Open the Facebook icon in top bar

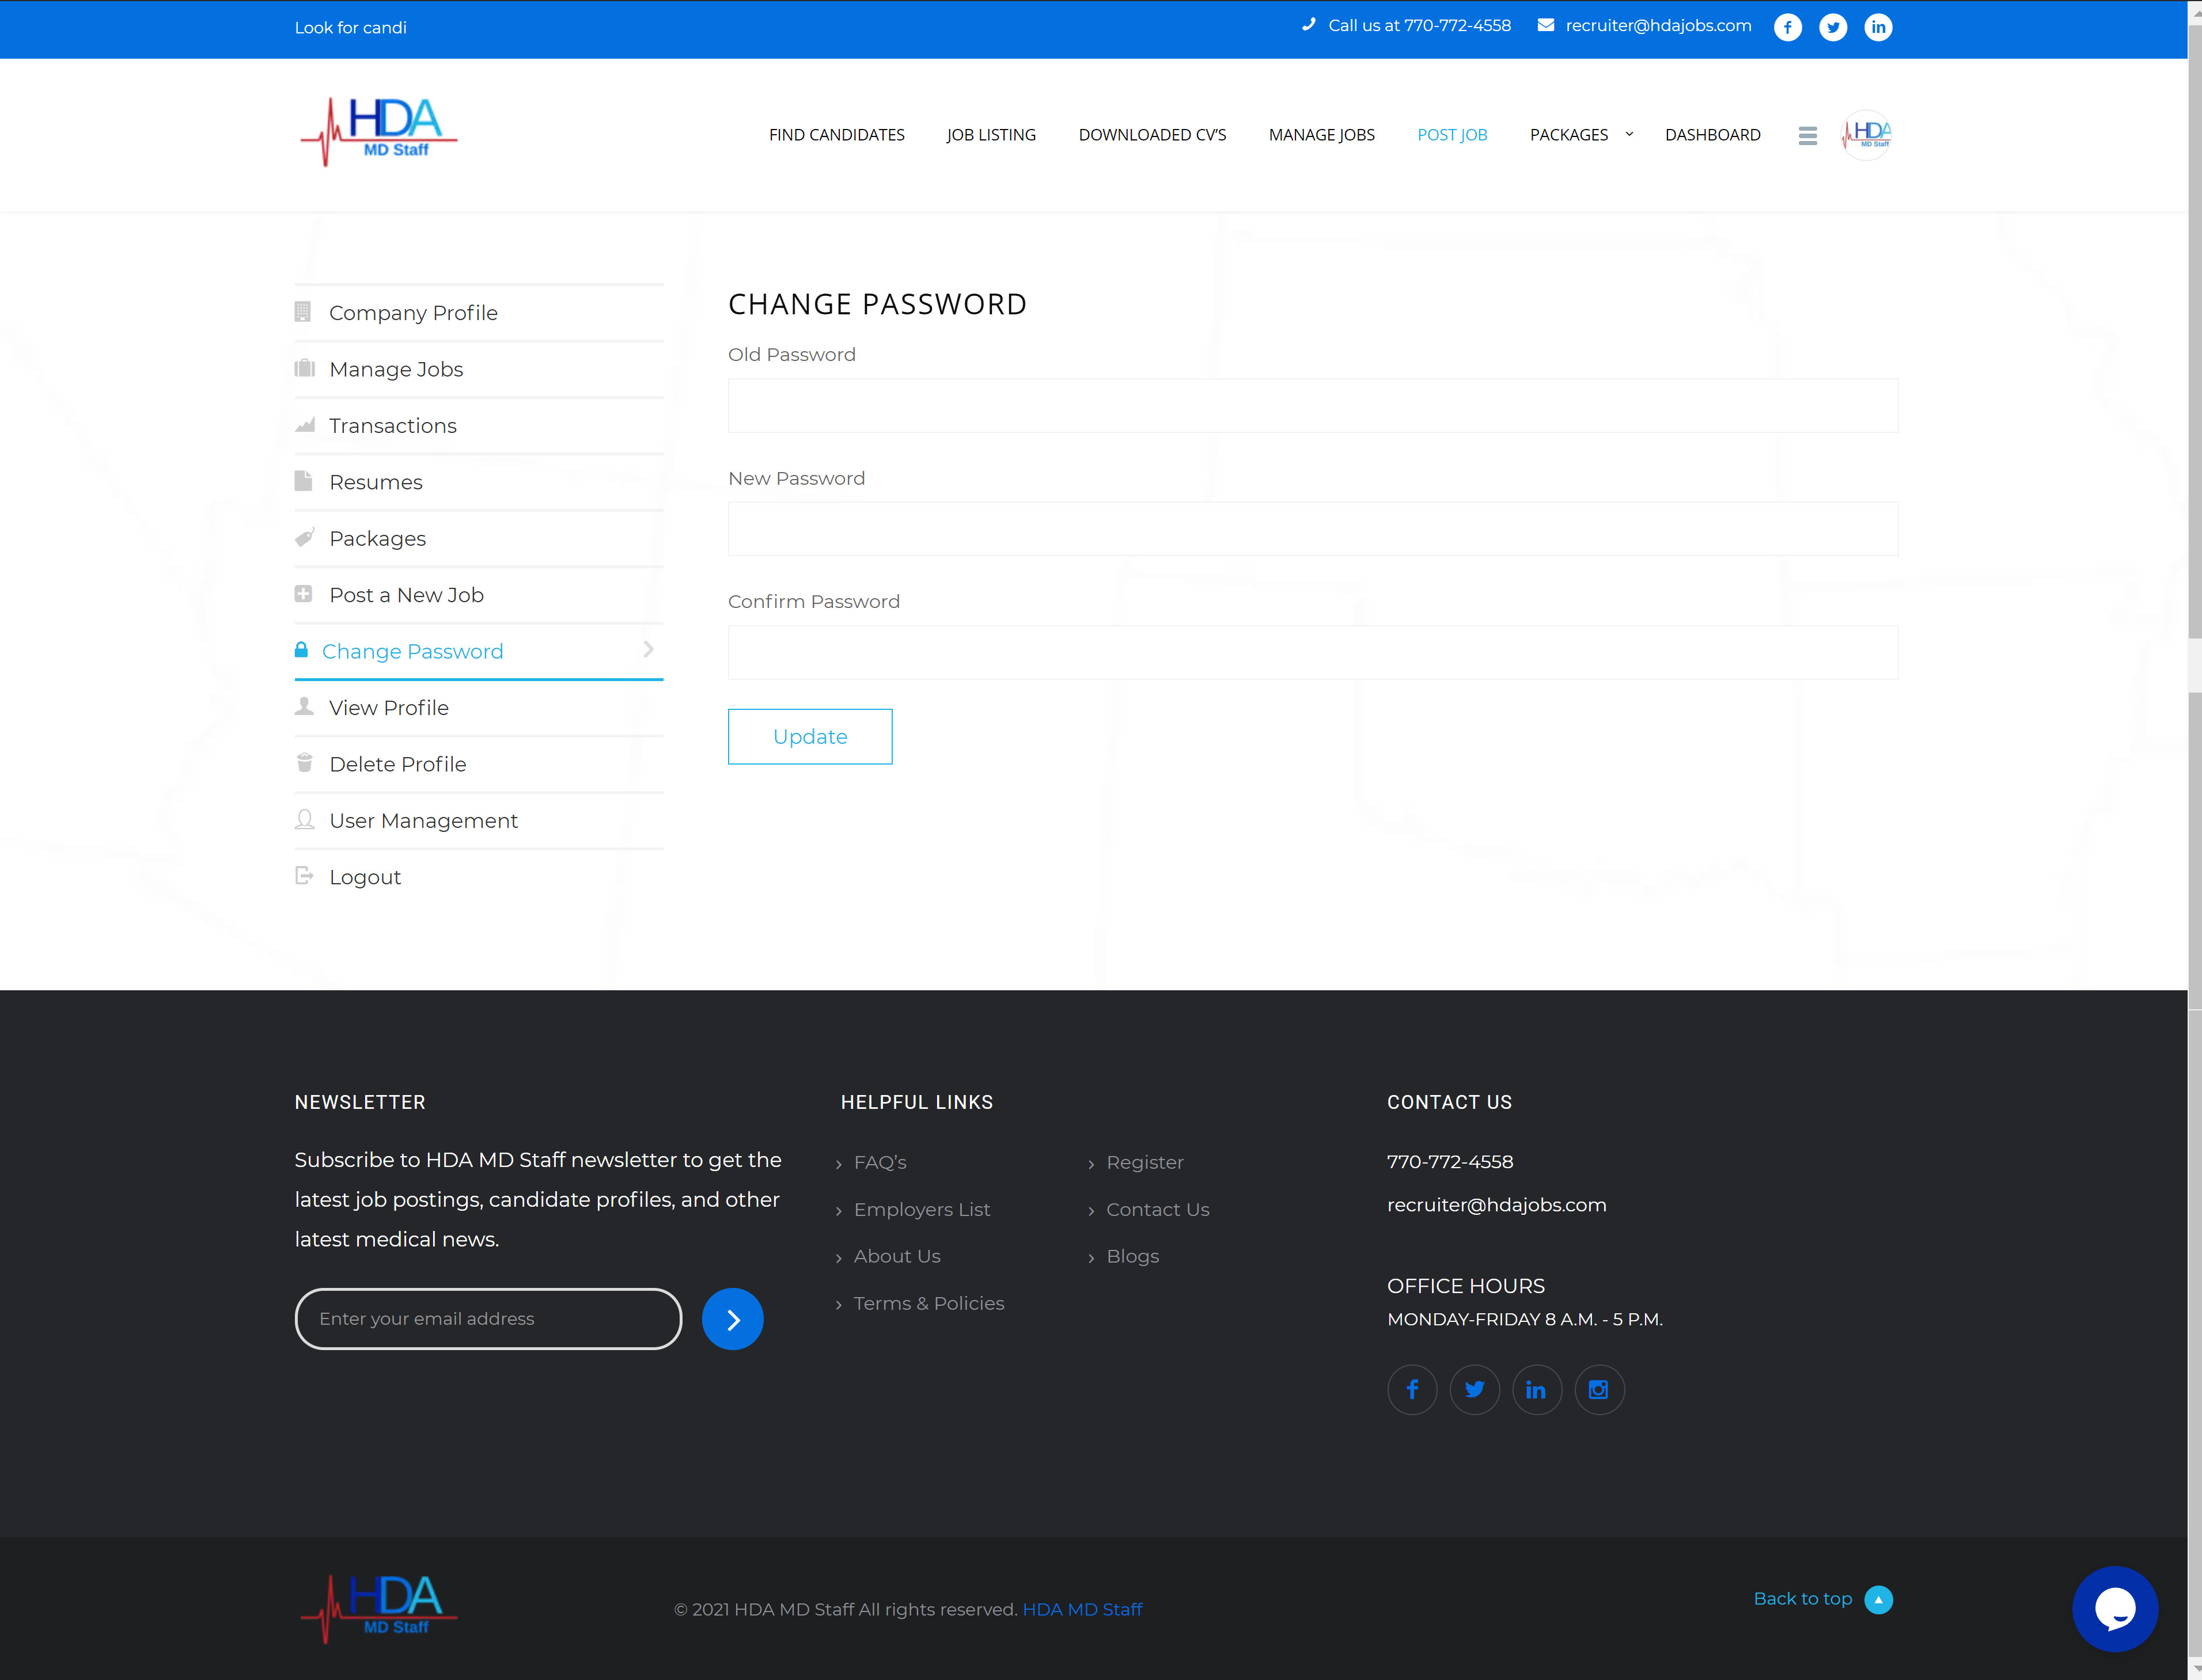[1787, 27]
